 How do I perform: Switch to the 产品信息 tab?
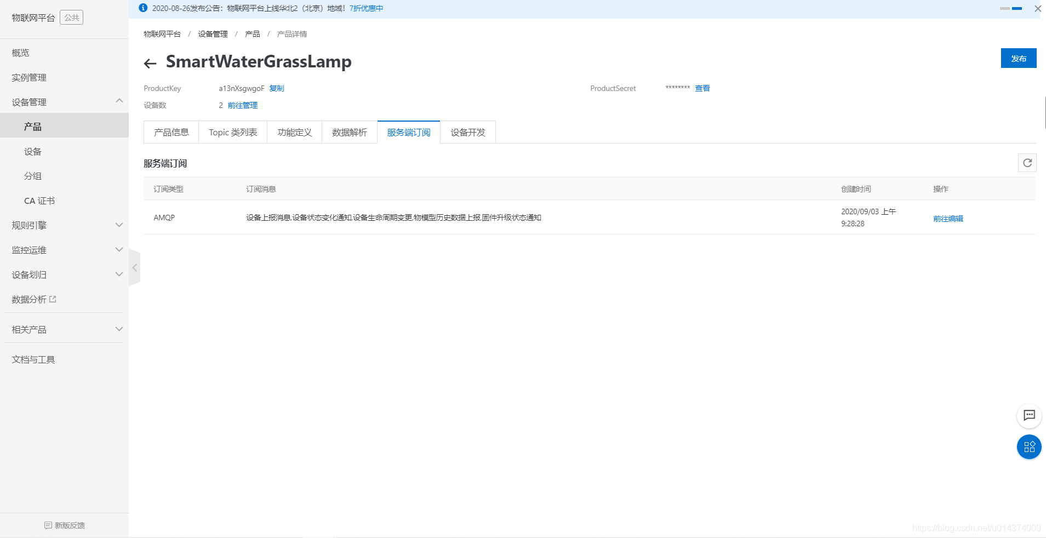[172, 132]
